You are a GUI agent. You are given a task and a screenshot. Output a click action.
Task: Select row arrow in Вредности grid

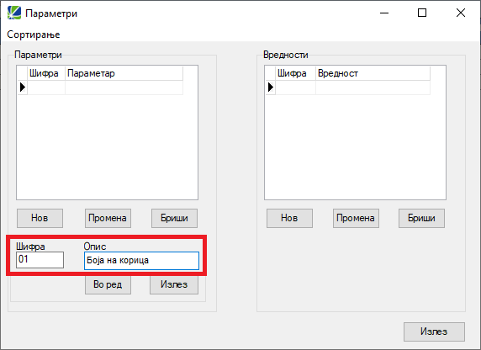(x=270, y=87)
